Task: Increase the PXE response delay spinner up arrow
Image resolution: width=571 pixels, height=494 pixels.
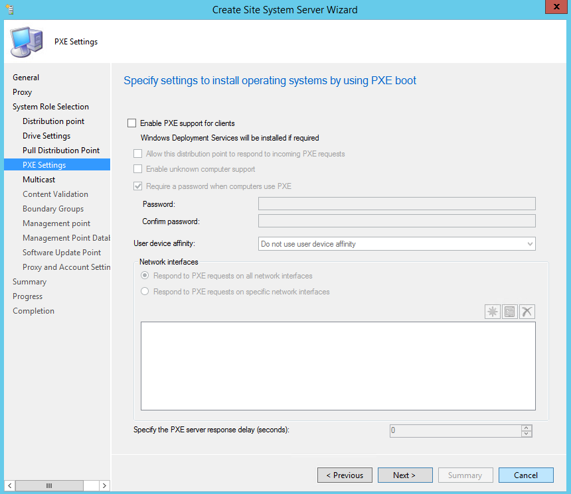Action: click(x=527, y=428)
